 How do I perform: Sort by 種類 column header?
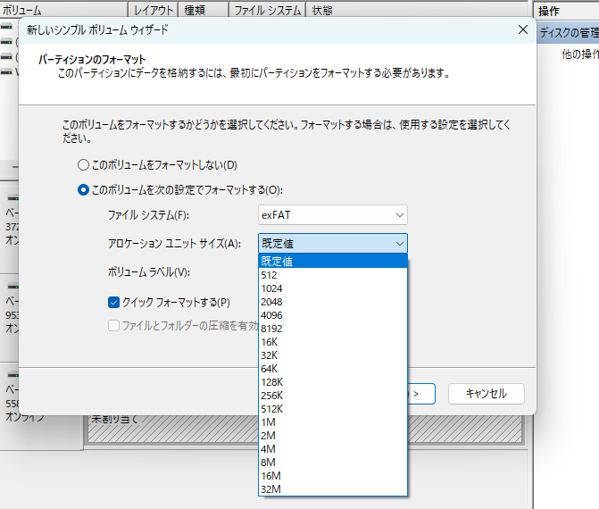pyautogui.click(x=204, y=11)
